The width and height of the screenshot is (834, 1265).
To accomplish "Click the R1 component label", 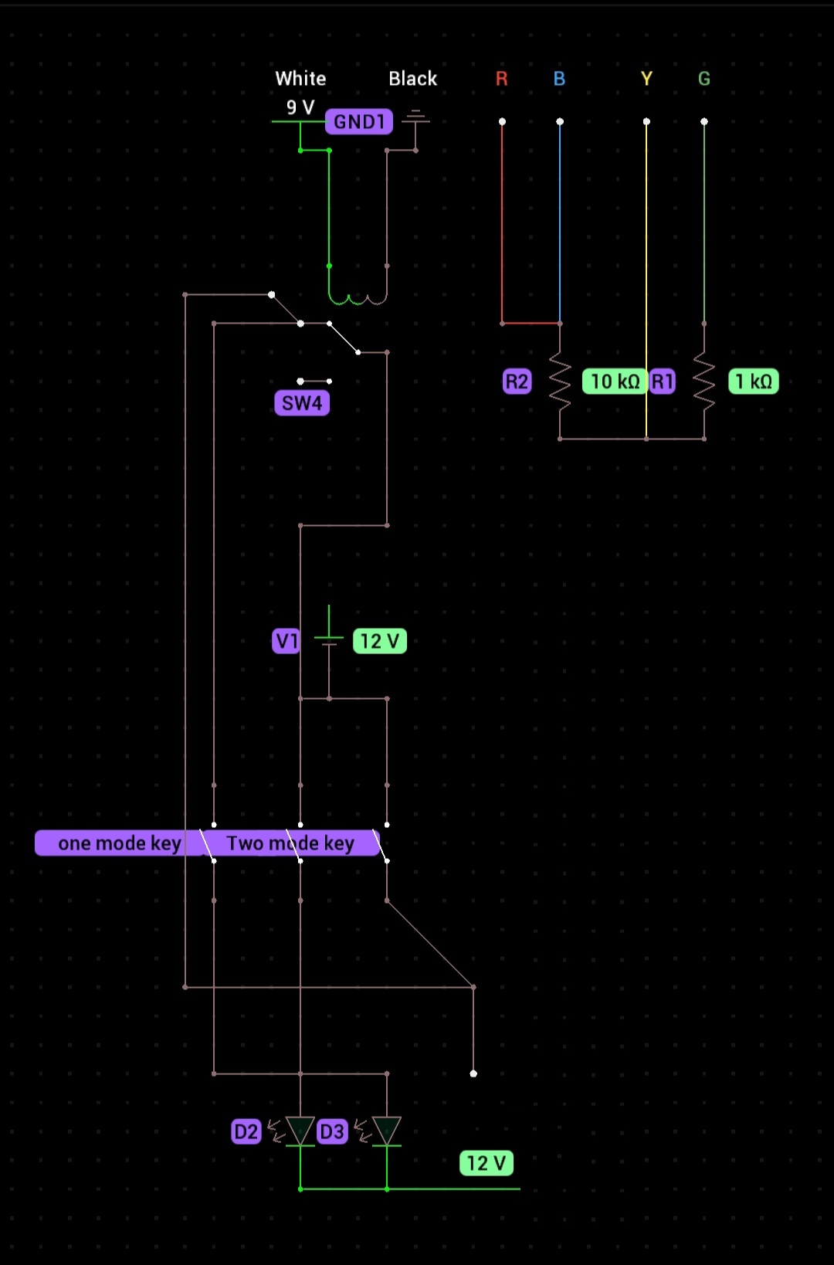I will coord(663,382).
